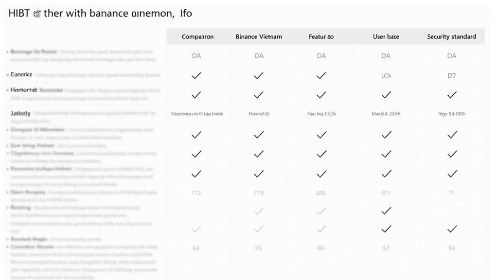
Task: Click Eonntice row checkmark under Binance Vietnam
Action: [259, 75]
